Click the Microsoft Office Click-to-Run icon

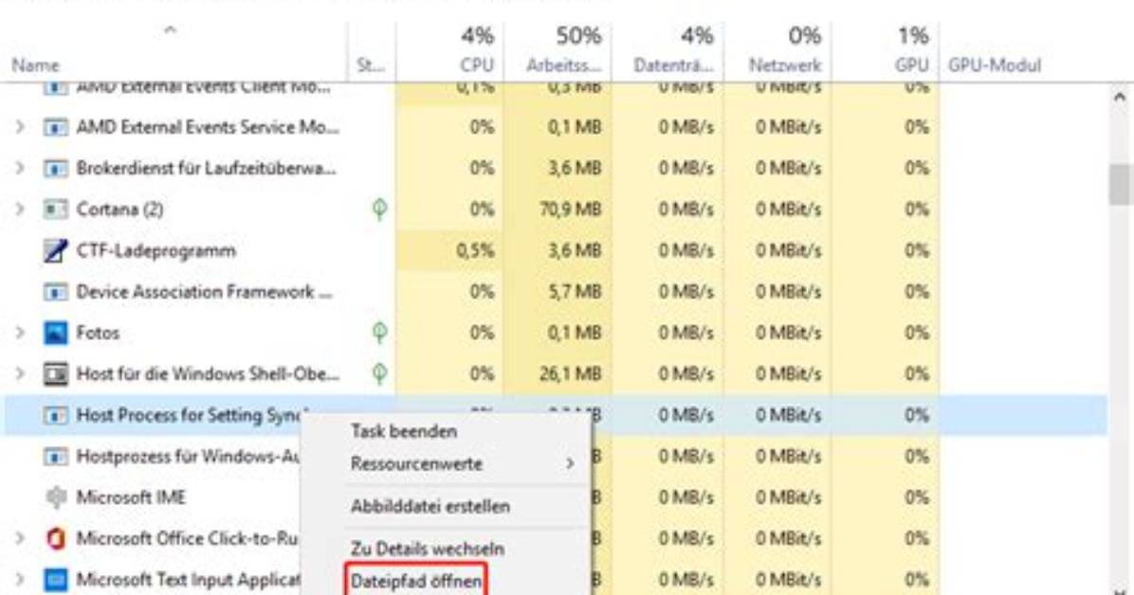point(56,538)
